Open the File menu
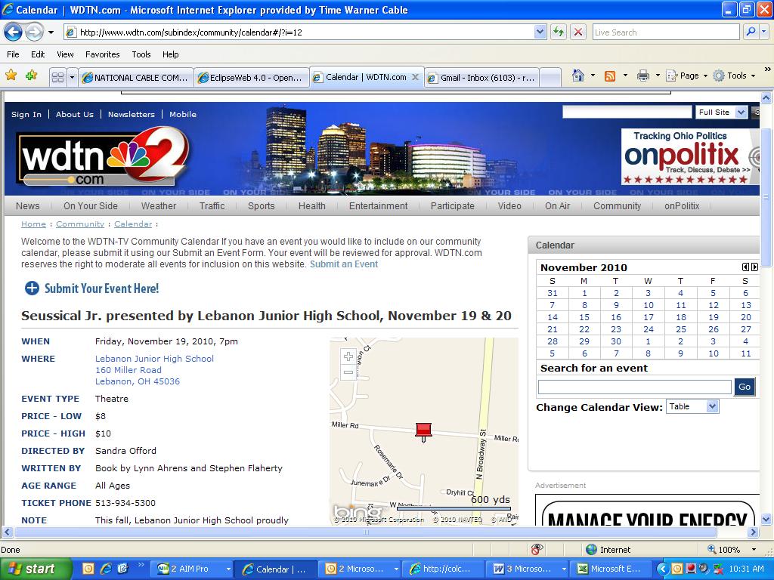 (14, 54)
